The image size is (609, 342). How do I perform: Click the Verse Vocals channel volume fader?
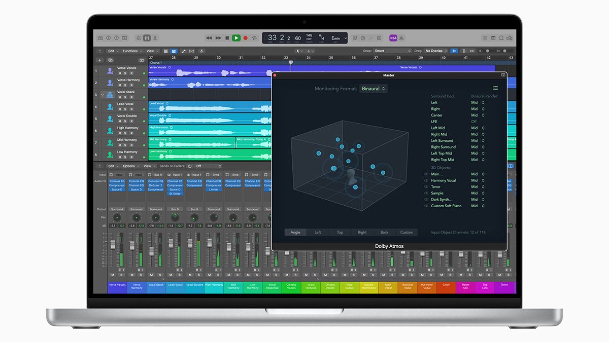click(x=113, y=245)
